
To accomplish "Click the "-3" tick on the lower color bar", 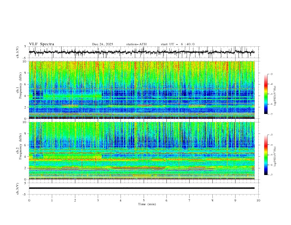I will (271, 135).
